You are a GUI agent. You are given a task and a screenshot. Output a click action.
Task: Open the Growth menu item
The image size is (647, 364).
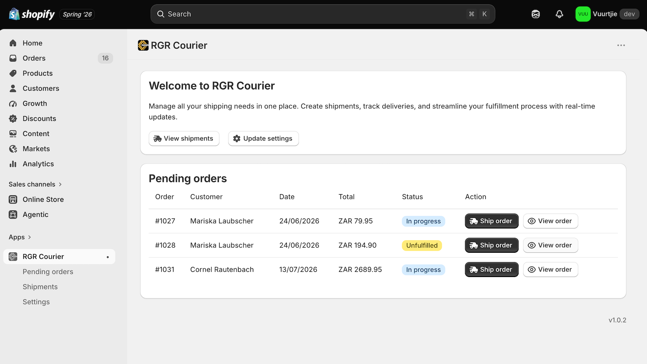[x=59, y=104]
